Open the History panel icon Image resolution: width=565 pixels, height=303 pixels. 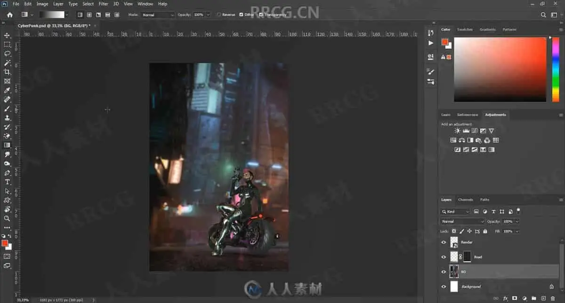coord(431,32)
